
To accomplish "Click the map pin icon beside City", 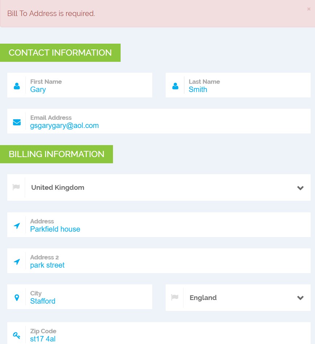I will (17, 298).
